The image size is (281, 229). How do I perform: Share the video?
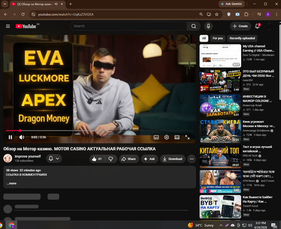click(129, 159)
